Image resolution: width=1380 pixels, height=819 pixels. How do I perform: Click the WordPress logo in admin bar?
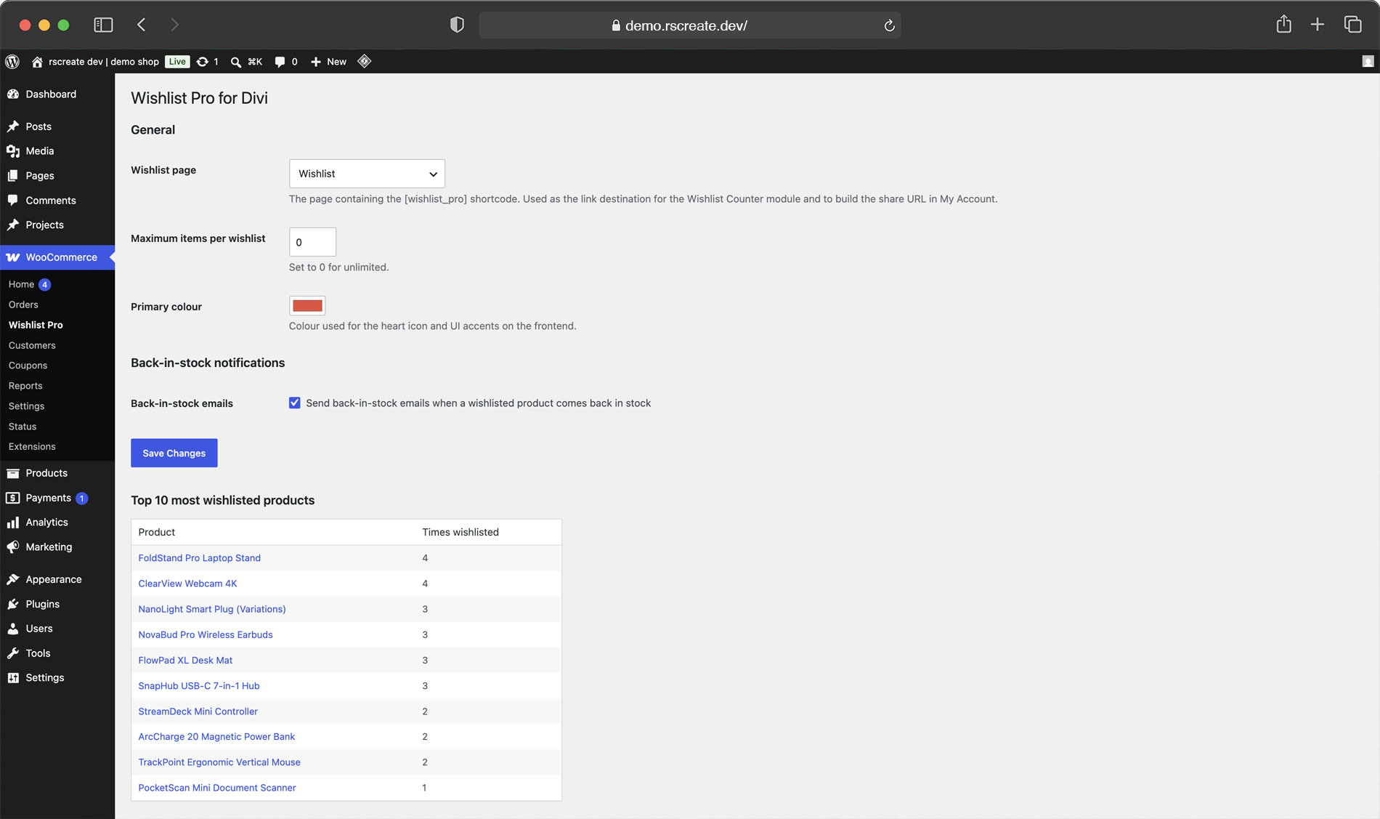tap(12, 62)
